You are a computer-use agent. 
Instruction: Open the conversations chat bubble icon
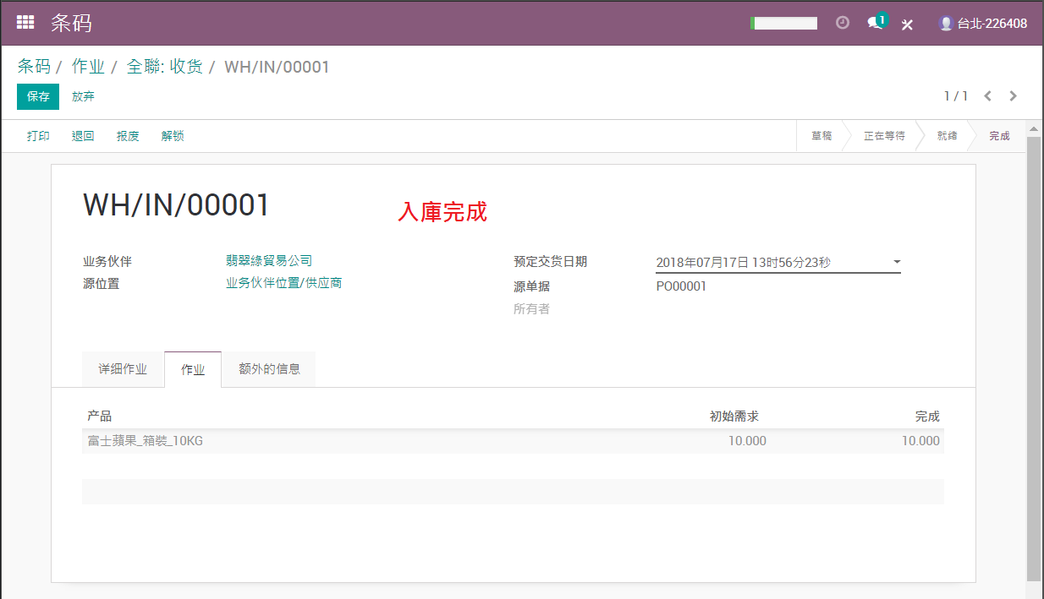click(876, 23)
